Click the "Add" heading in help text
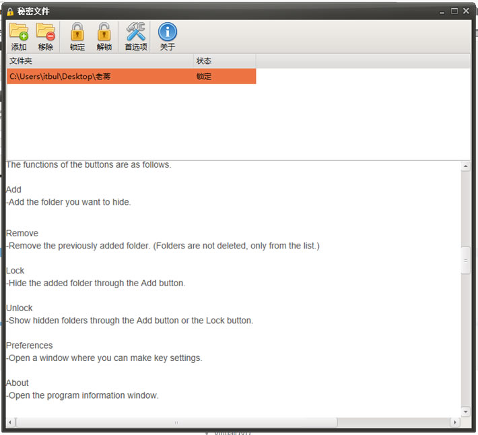The width and height of the screenshot is (478, 435). (13, 190)
